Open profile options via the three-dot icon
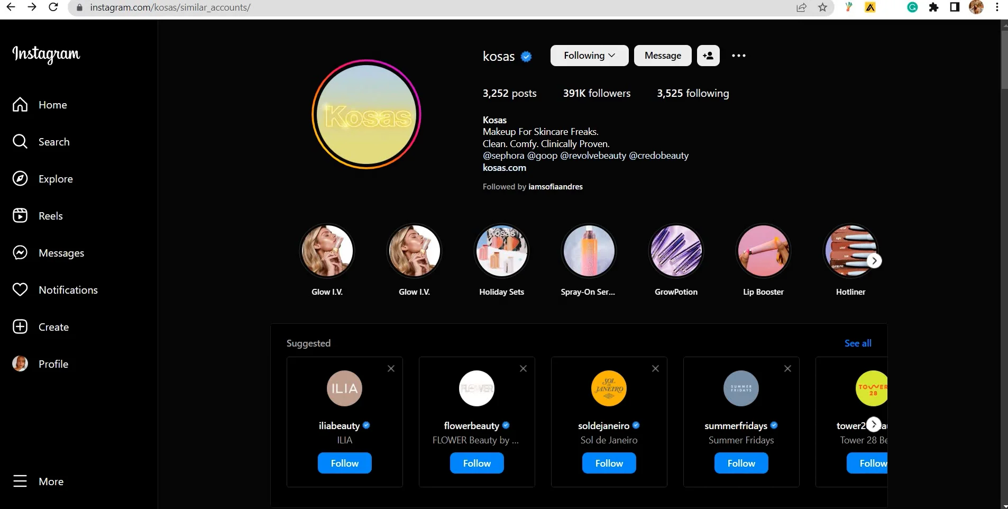Image resolution: width=1008 pixels, height=509 pixels. click(x=738, y=55)
